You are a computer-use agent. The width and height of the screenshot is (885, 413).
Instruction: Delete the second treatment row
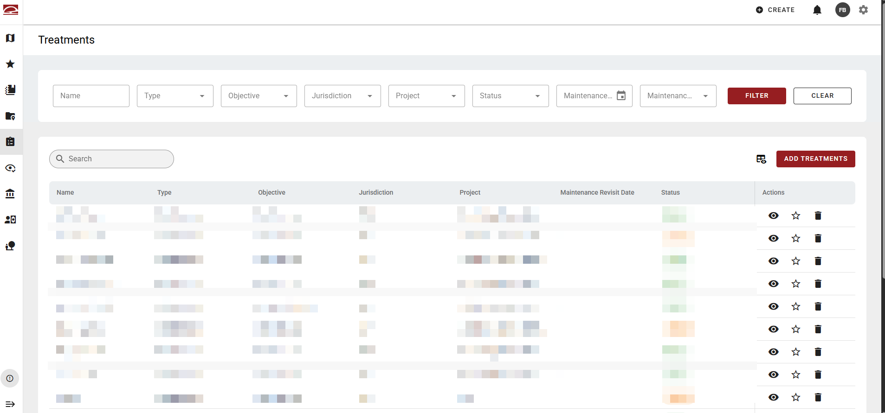pyautogui.click(x=818, y=238)
